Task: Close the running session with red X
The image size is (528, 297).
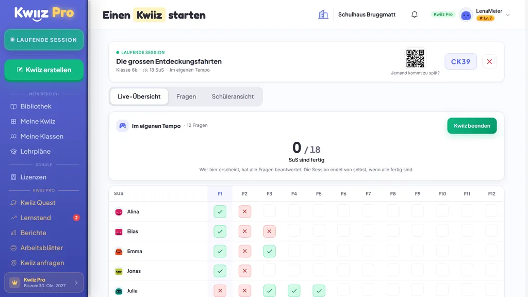Action: pos(489,62)
